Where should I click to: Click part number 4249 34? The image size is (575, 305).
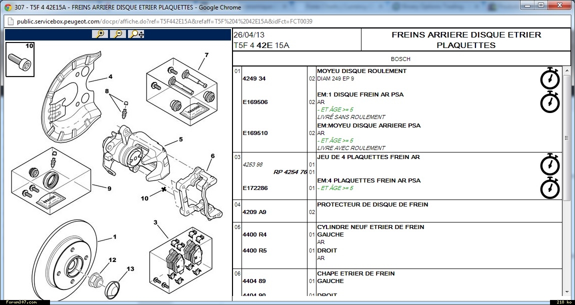click(x=254, y=79)
